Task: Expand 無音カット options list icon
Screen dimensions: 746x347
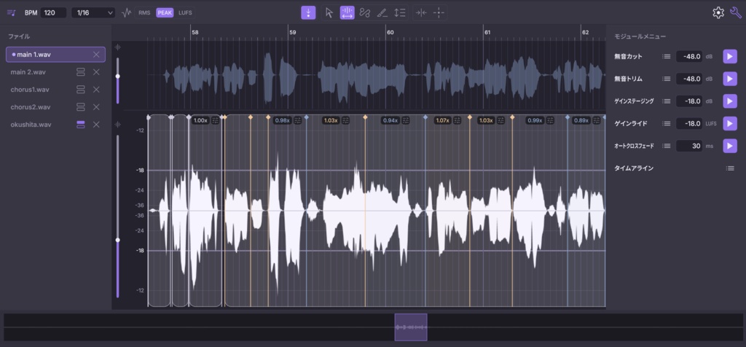Action: (x=667, y=56)
